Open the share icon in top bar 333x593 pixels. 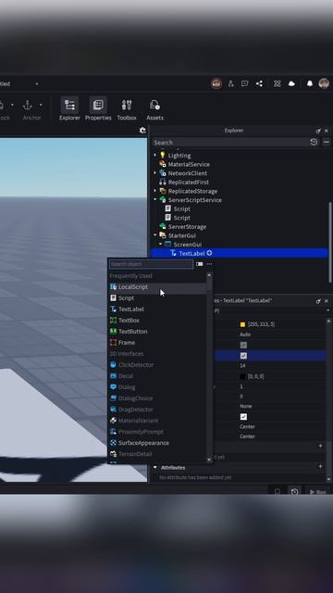(259, 83)
